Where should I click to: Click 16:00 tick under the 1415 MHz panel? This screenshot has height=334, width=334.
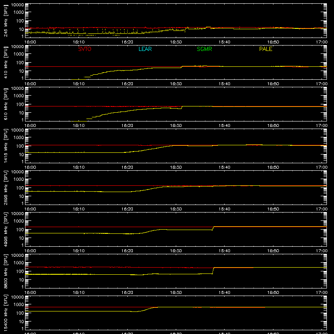click(x=30, y=167)
